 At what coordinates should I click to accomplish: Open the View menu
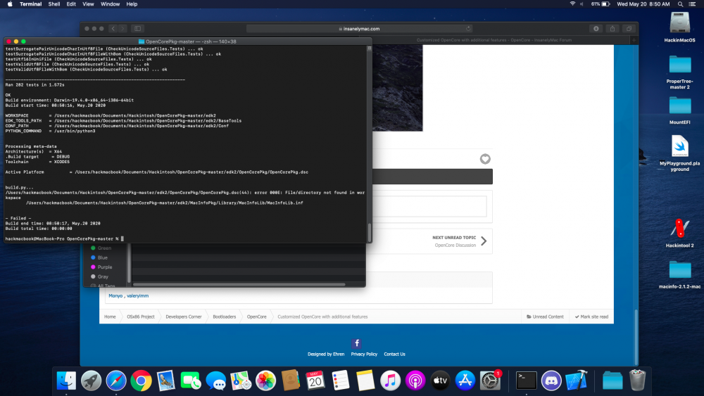(88, 4)
